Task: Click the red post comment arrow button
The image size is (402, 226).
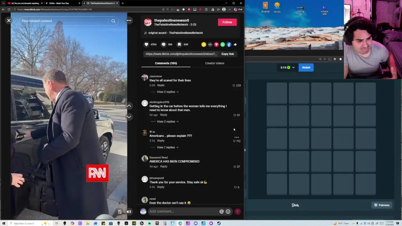Action: coord(237,212)
